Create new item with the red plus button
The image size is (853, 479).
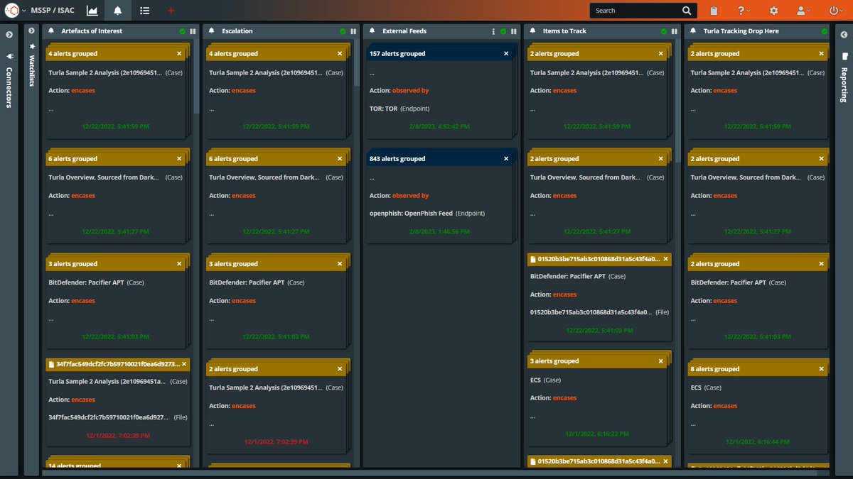pyautogui.click(x=170, y=11)
